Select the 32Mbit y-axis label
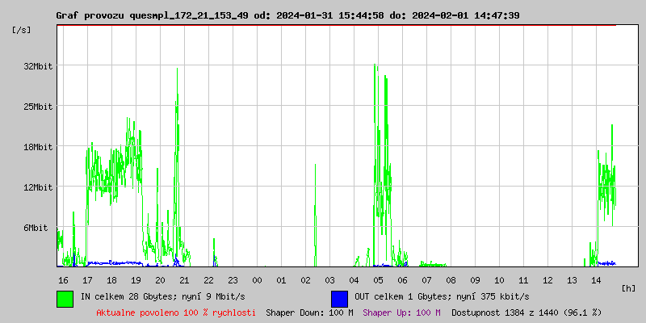This screenshot has height=323, width=646. tap(38, 66)
